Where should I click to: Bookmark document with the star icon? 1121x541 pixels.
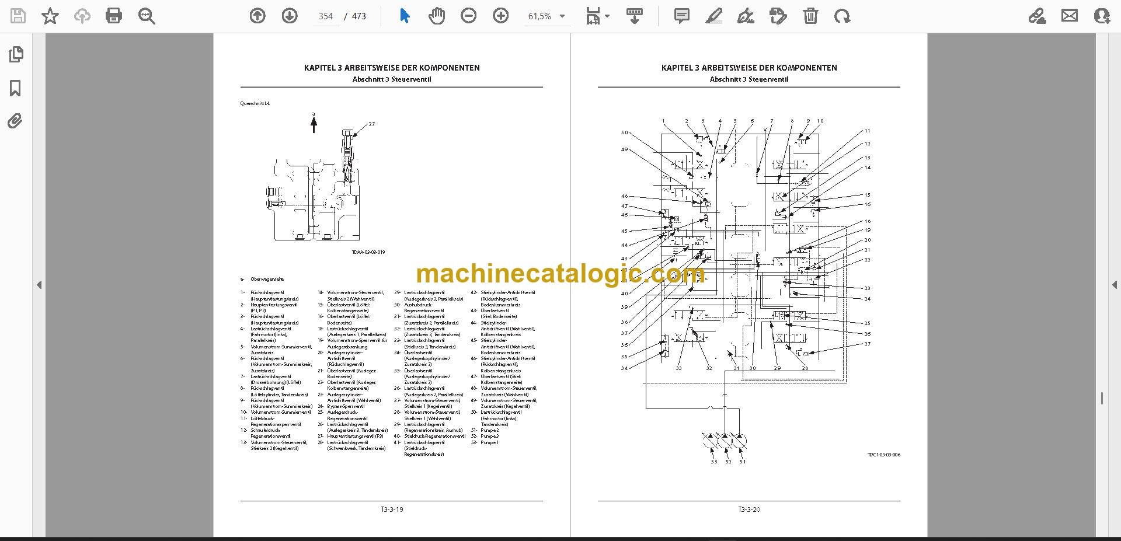click(50, 16)
